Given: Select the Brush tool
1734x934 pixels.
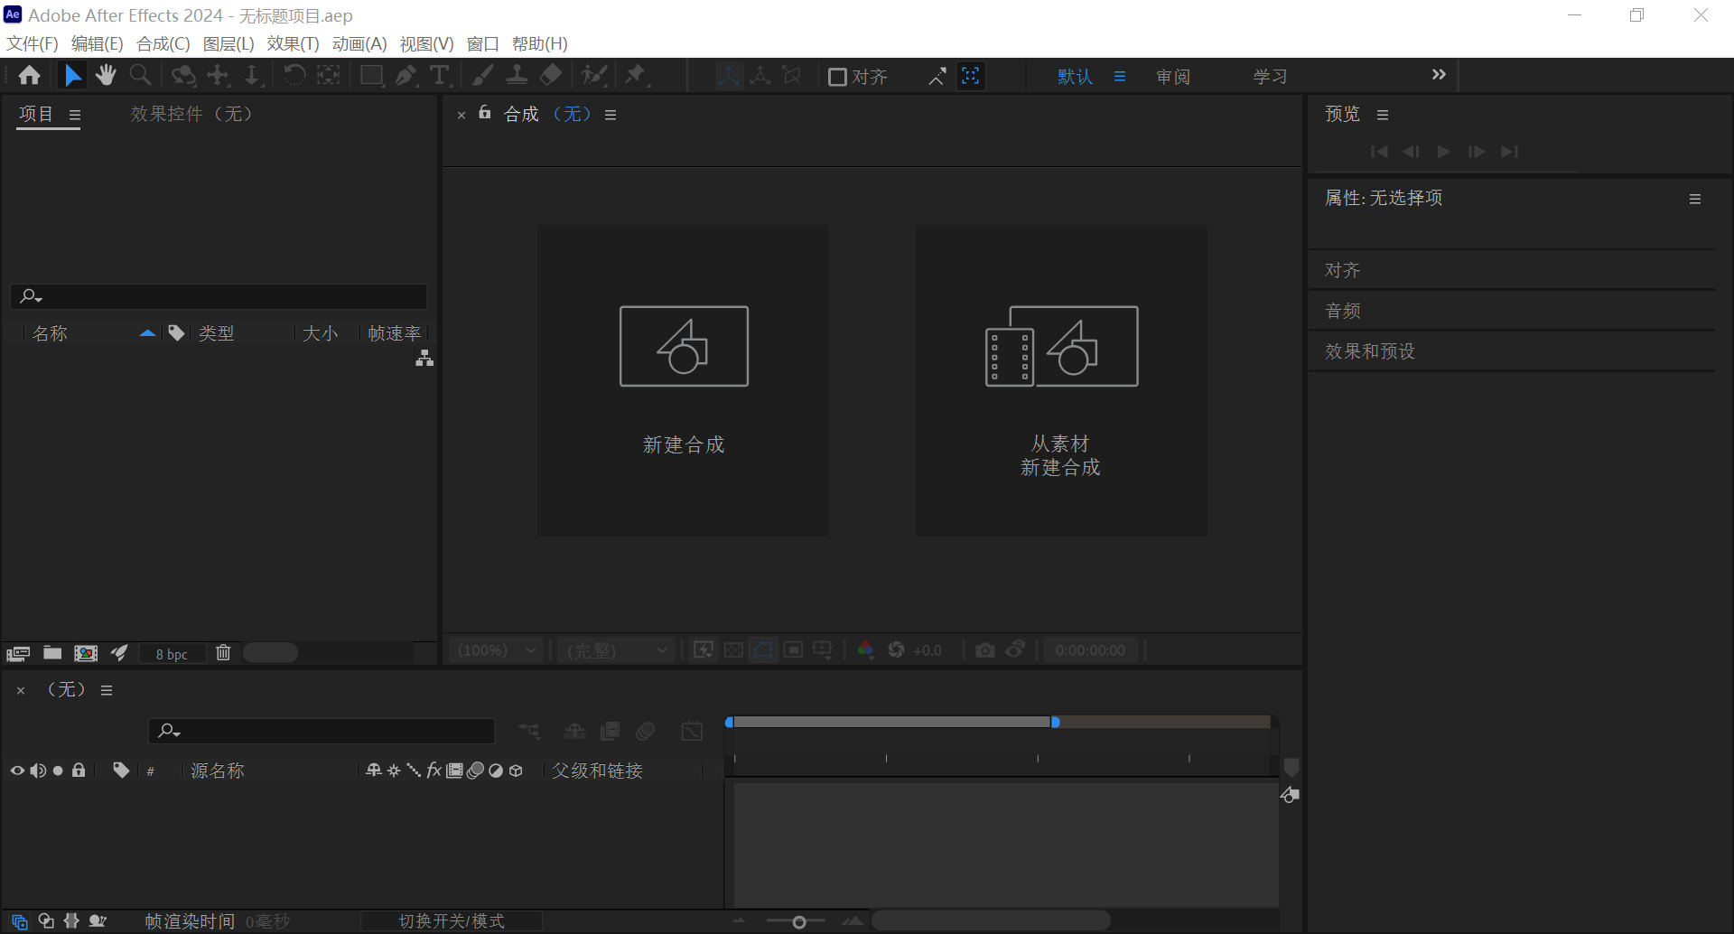Looking at the screenshot, I should [x=483, y=76].
